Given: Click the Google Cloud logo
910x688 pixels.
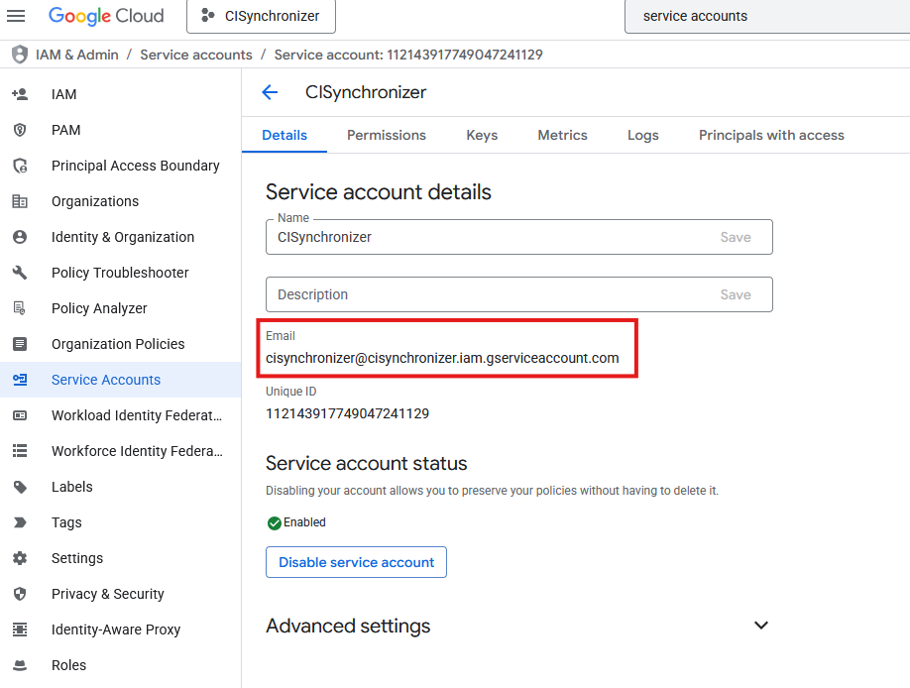Looking at the screenshot, I should click(x=106, y=16).
